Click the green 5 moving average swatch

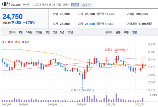click(3, 42)
